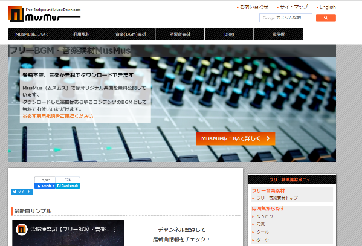Click the MusMusについて詳しく orange button
362x246 pixels.
(236, 138)
